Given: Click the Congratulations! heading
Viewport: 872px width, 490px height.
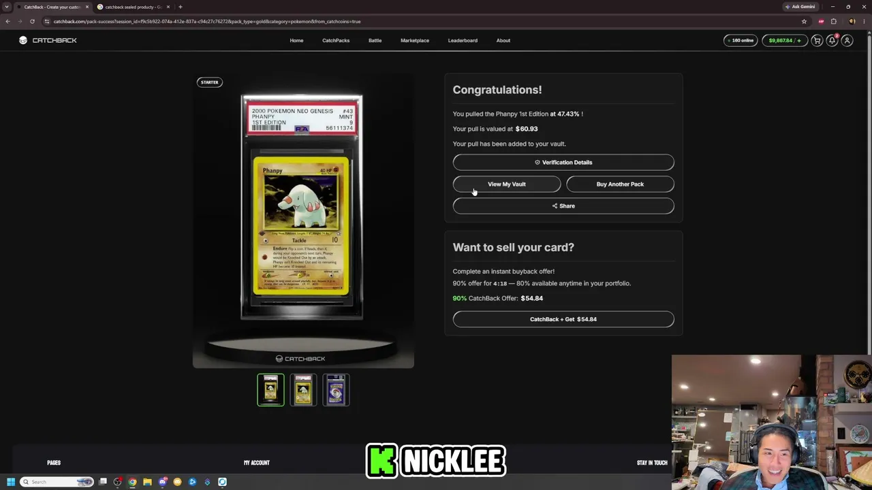Looking at the screenshot, I should (x=497, y=90).
